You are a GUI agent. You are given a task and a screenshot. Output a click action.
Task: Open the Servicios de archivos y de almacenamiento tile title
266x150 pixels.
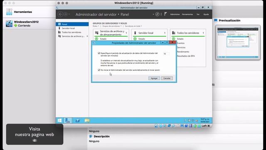(112, 33)
